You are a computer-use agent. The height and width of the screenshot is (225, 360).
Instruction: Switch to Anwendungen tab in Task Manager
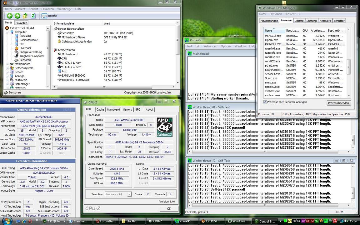pos(269,21)
